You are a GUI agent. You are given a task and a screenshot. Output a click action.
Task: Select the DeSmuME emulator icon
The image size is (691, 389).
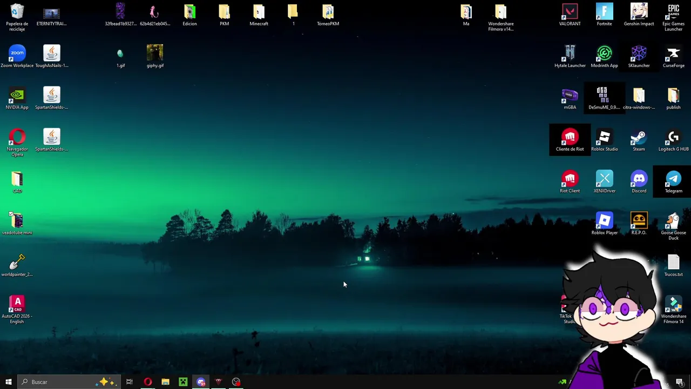click(x=604, y=98)
